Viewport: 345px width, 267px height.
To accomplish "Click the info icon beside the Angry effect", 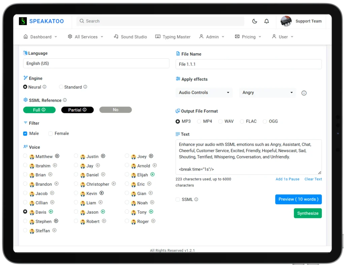I will tap(304, 93).
